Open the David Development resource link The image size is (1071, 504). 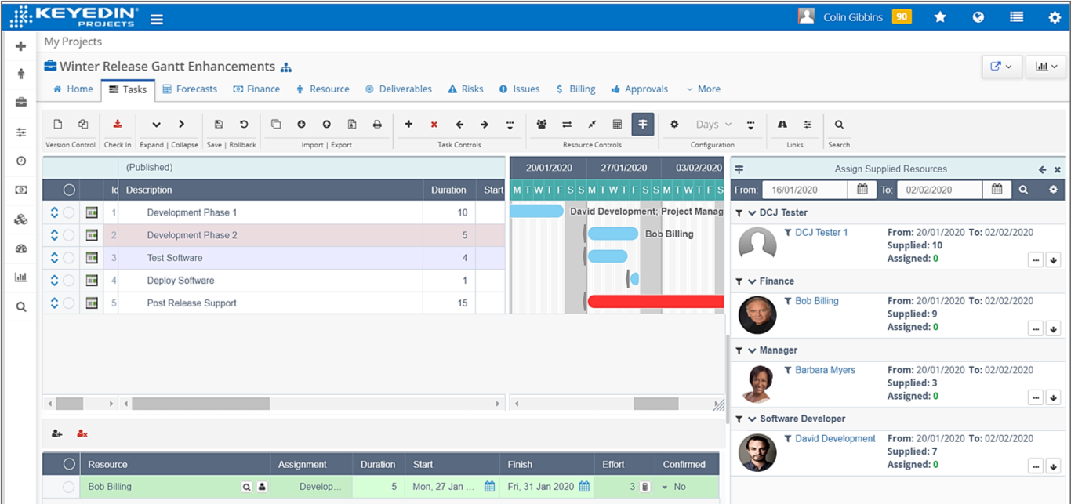point(835,439)
